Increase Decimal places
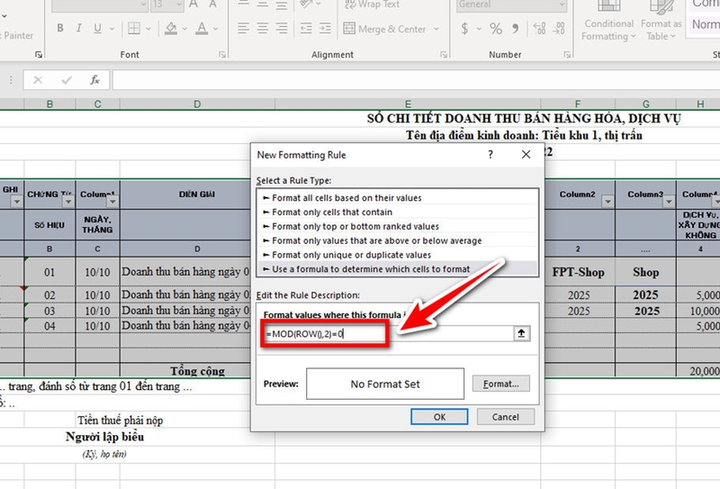 539,29
